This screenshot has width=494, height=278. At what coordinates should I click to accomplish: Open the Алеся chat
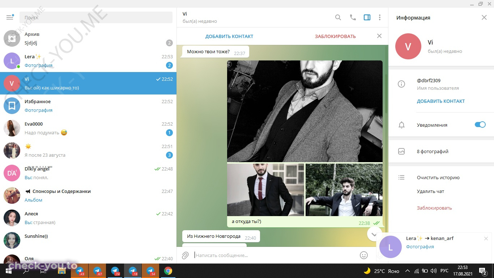coord(88,218)
